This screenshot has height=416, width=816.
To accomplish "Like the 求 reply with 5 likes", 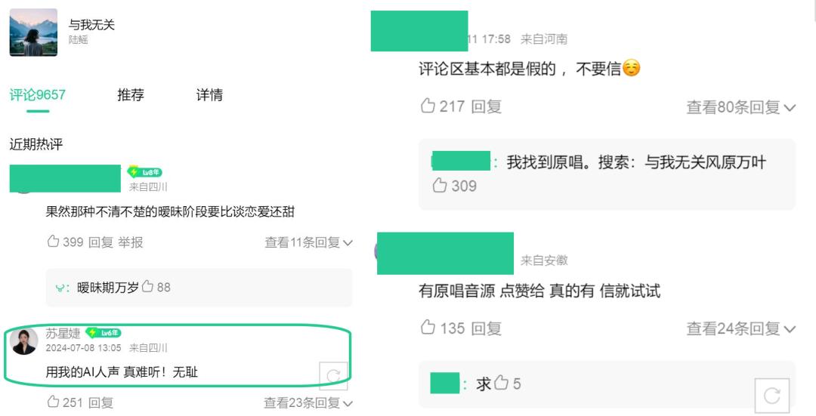I will (501, 384).
